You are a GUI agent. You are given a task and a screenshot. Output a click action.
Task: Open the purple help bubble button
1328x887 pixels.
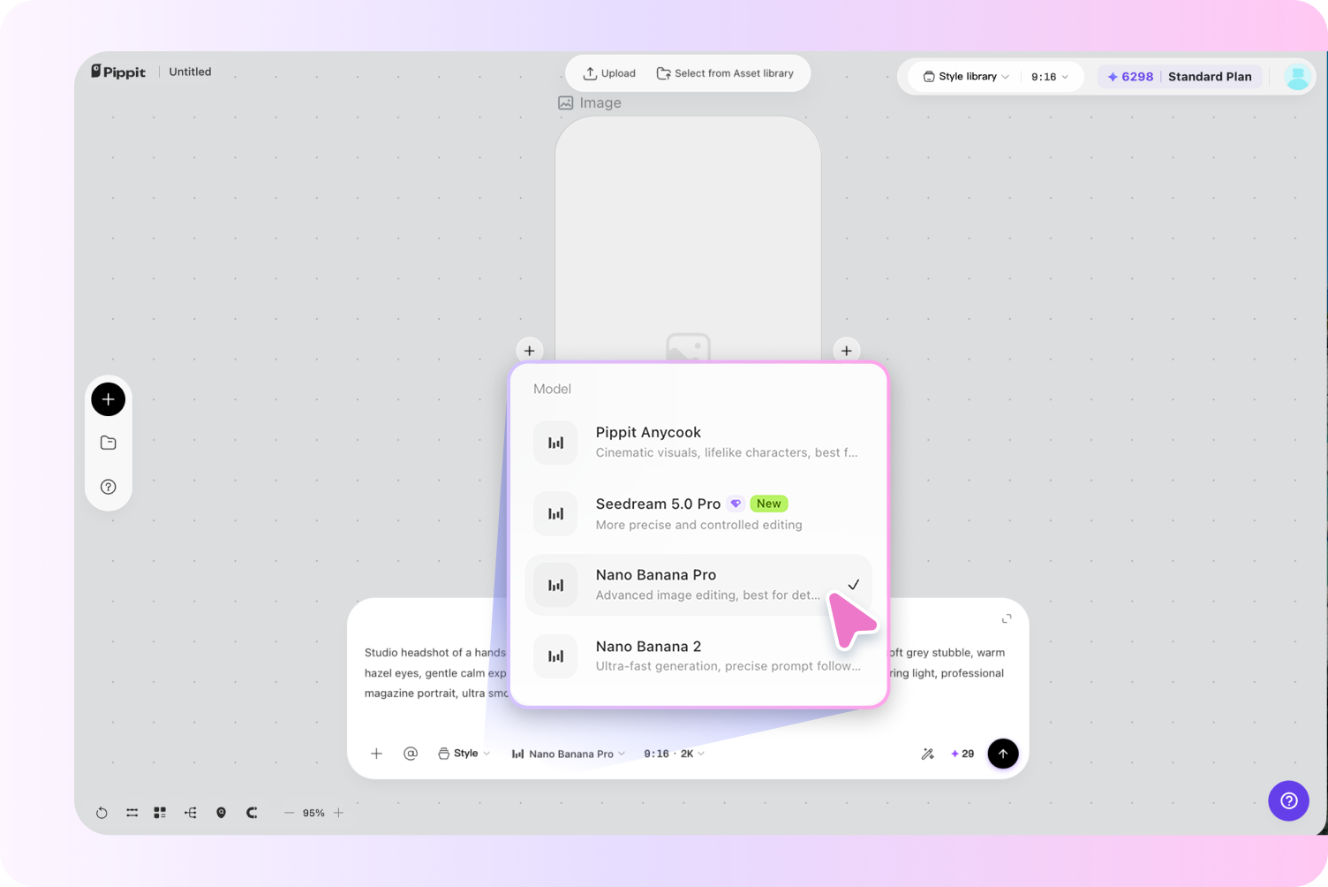[x=1289, y=800]
